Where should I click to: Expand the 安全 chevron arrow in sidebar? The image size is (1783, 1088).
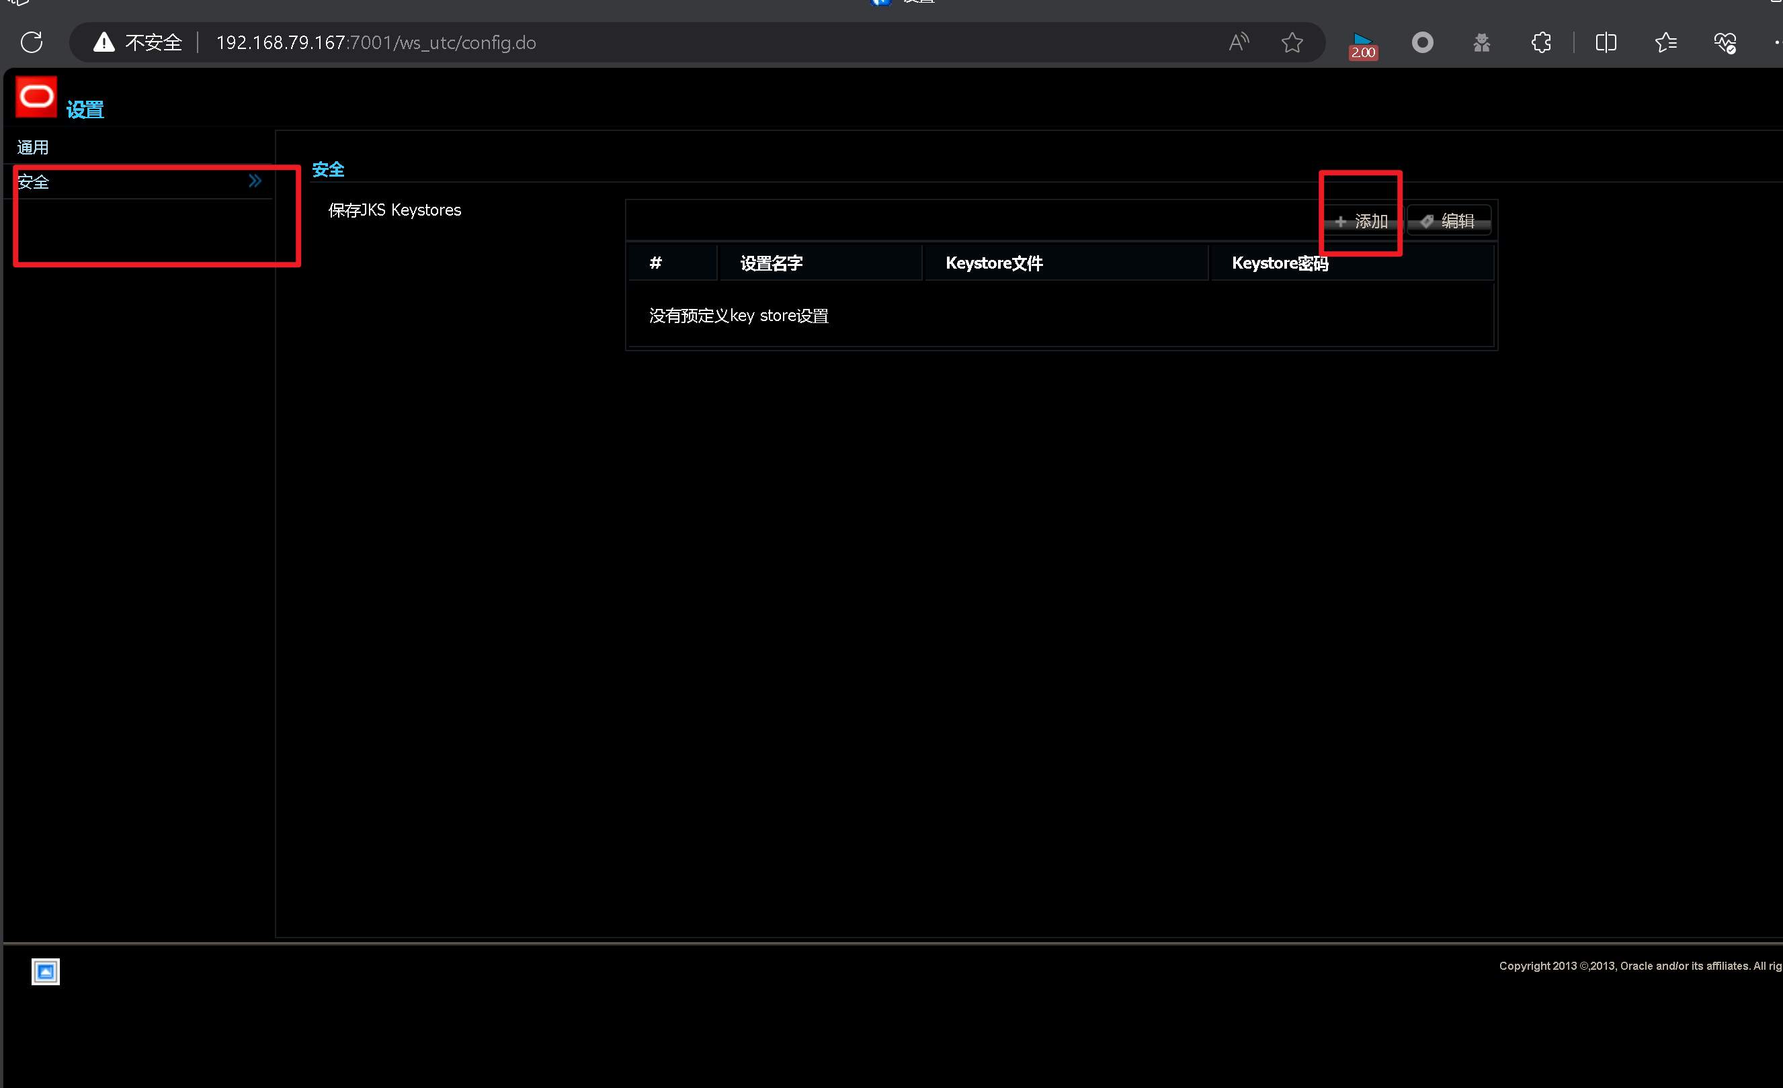(x=255, y=181)
